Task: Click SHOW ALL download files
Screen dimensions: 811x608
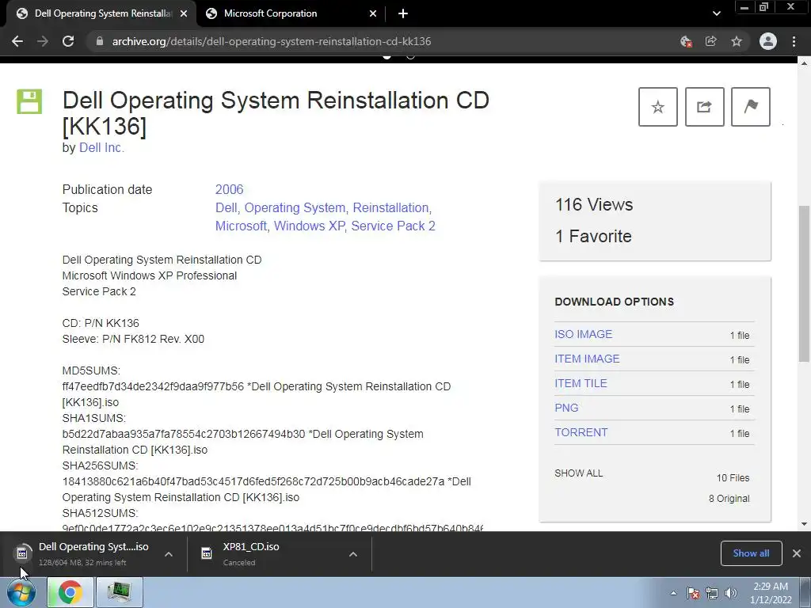Action: pyautogui.click(x=579, y=473)
